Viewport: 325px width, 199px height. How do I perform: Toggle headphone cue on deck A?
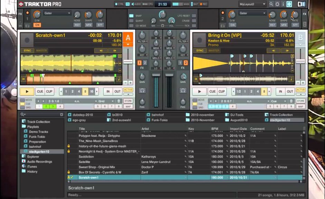click(x=142, y=91)
